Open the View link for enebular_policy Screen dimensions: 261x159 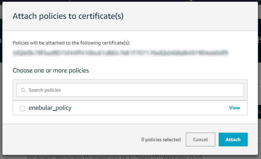[234, 108]
